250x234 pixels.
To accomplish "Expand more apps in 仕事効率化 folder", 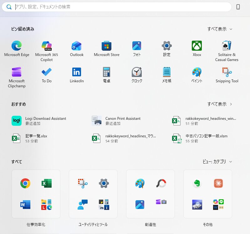I will (x=47, y=205).
